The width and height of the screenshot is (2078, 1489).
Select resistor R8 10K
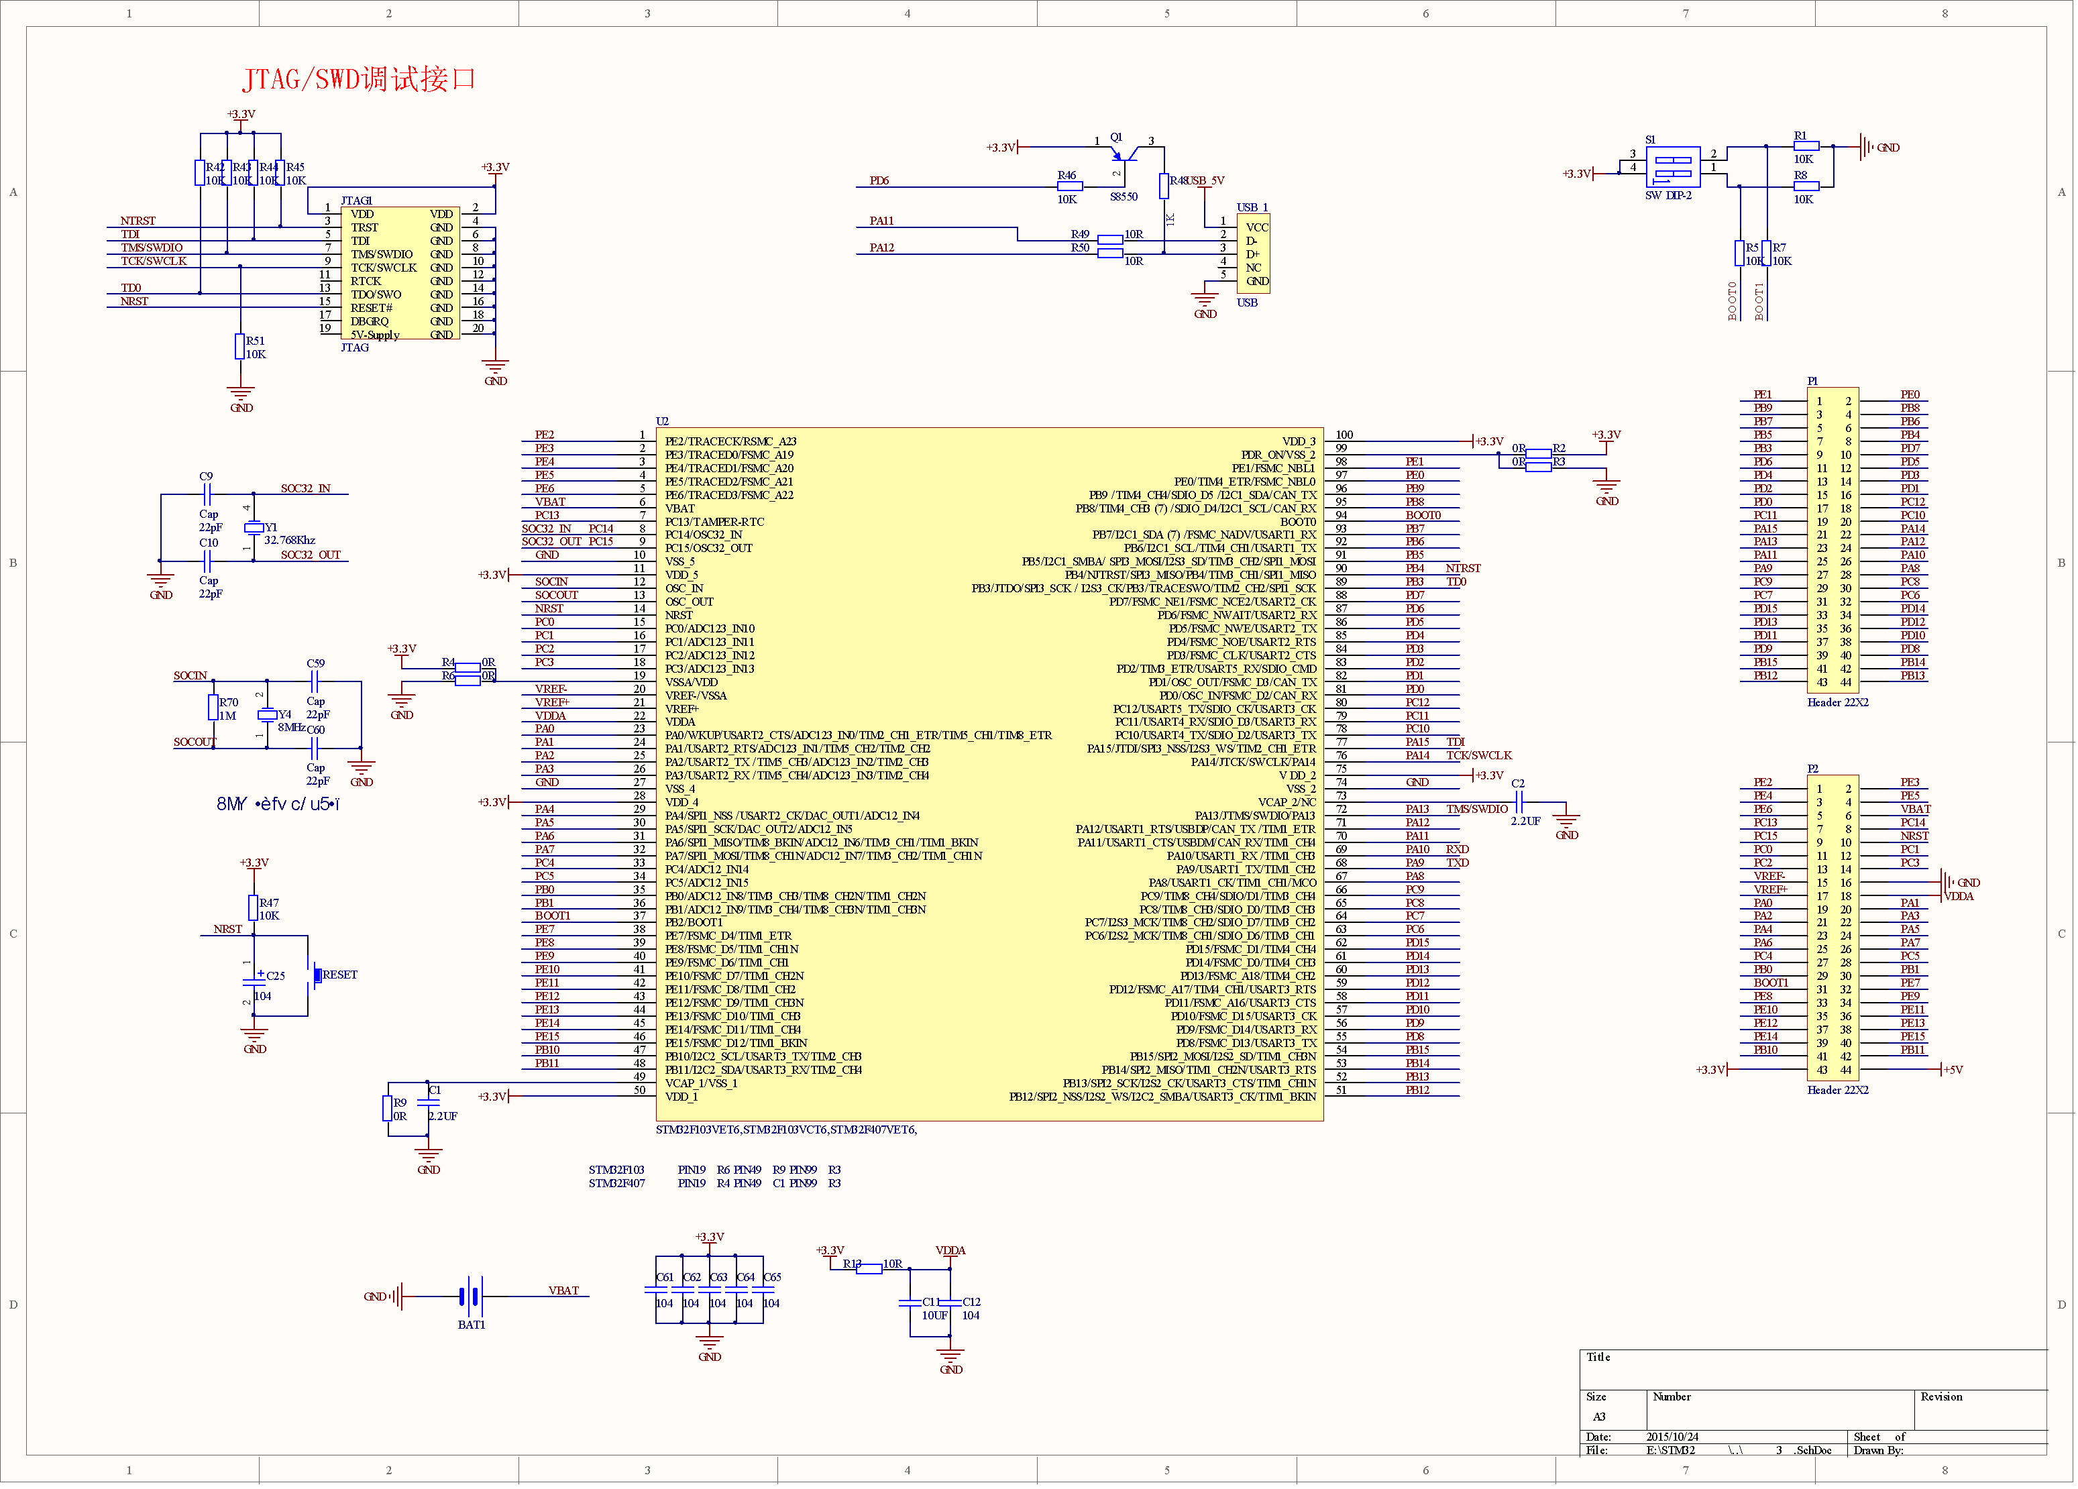click(1806, 187)
